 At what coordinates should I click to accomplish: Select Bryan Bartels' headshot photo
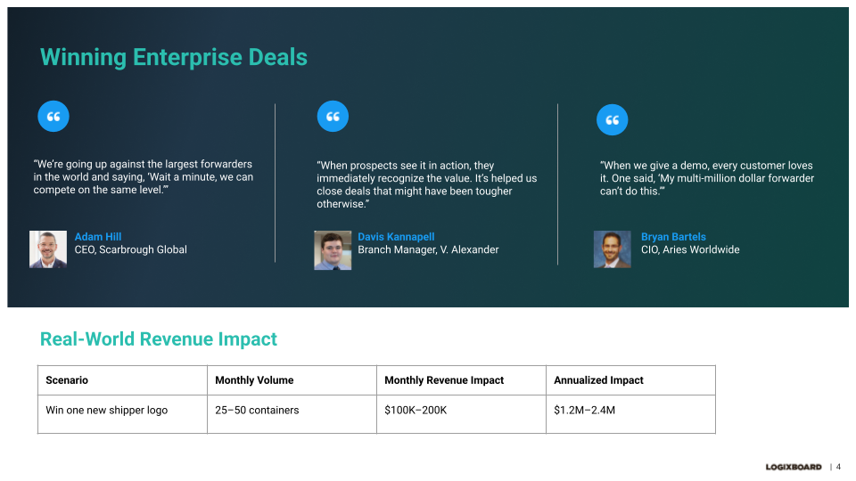pos(612,249)
